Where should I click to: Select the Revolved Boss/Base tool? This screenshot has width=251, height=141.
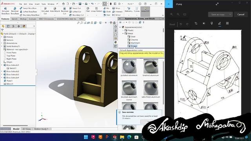(x=15, y=11)
